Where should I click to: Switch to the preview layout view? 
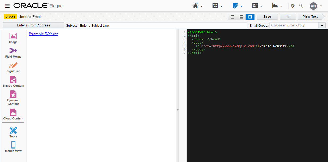(241, 16)
